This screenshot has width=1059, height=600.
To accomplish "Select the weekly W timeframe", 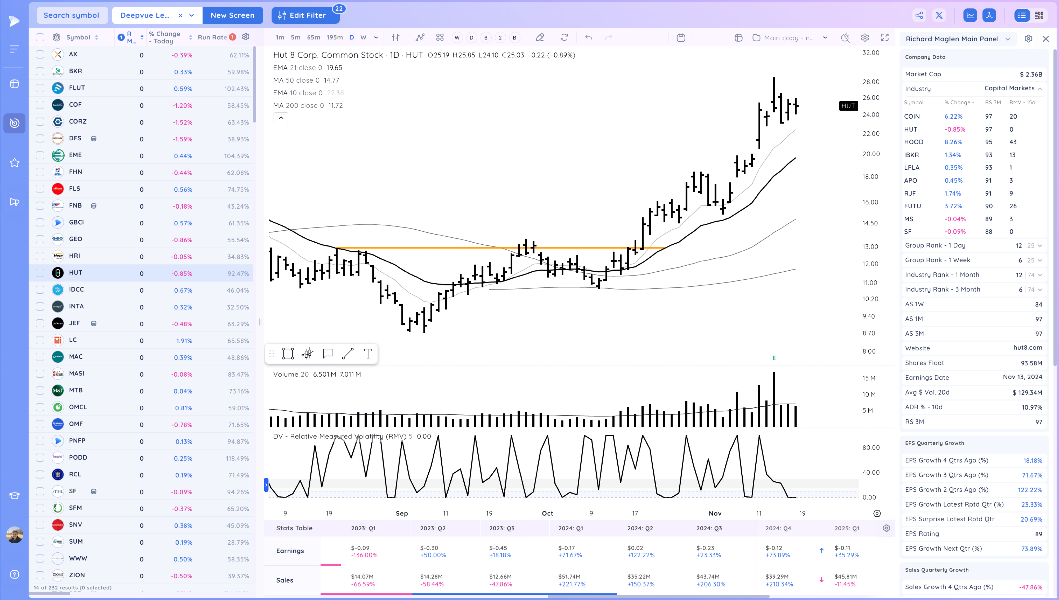I will coord(363,38).
